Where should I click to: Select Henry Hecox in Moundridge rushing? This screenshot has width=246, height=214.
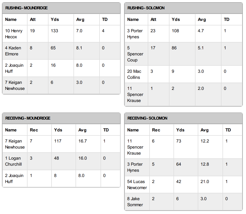pyautogui.click(x=14, y=34)
